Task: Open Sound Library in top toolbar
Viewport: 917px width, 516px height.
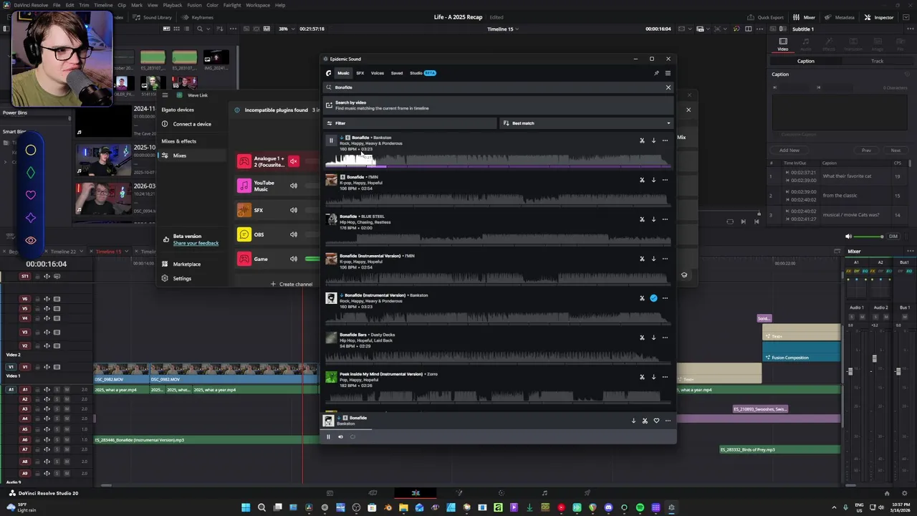Action: pyautogui.click(x=153, y=17)
